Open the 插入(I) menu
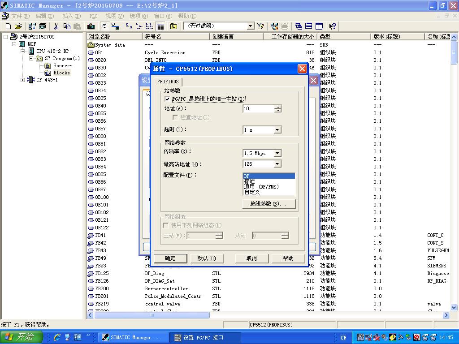459x344 pixels. [71, 16]
